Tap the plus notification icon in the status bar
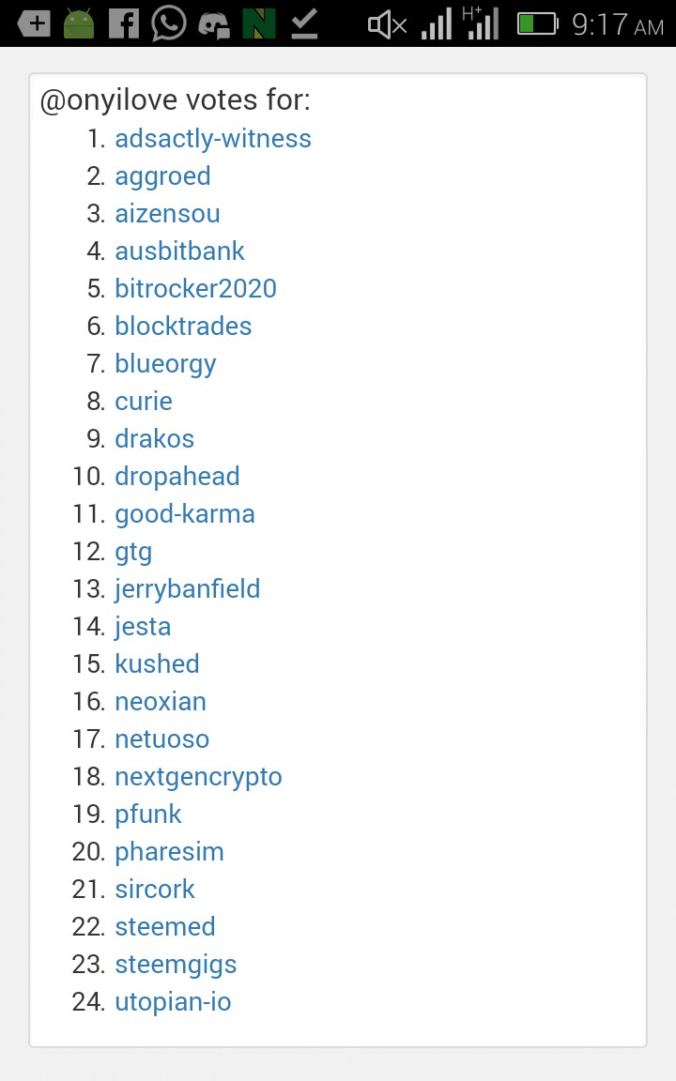The image size is (676, 1081). tap(35, 23)
